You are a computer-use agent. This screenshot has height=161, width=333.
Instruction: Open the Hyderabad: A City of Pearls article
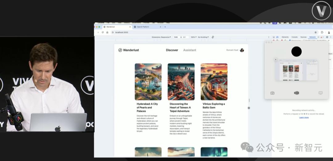click(x=148, y=107)
